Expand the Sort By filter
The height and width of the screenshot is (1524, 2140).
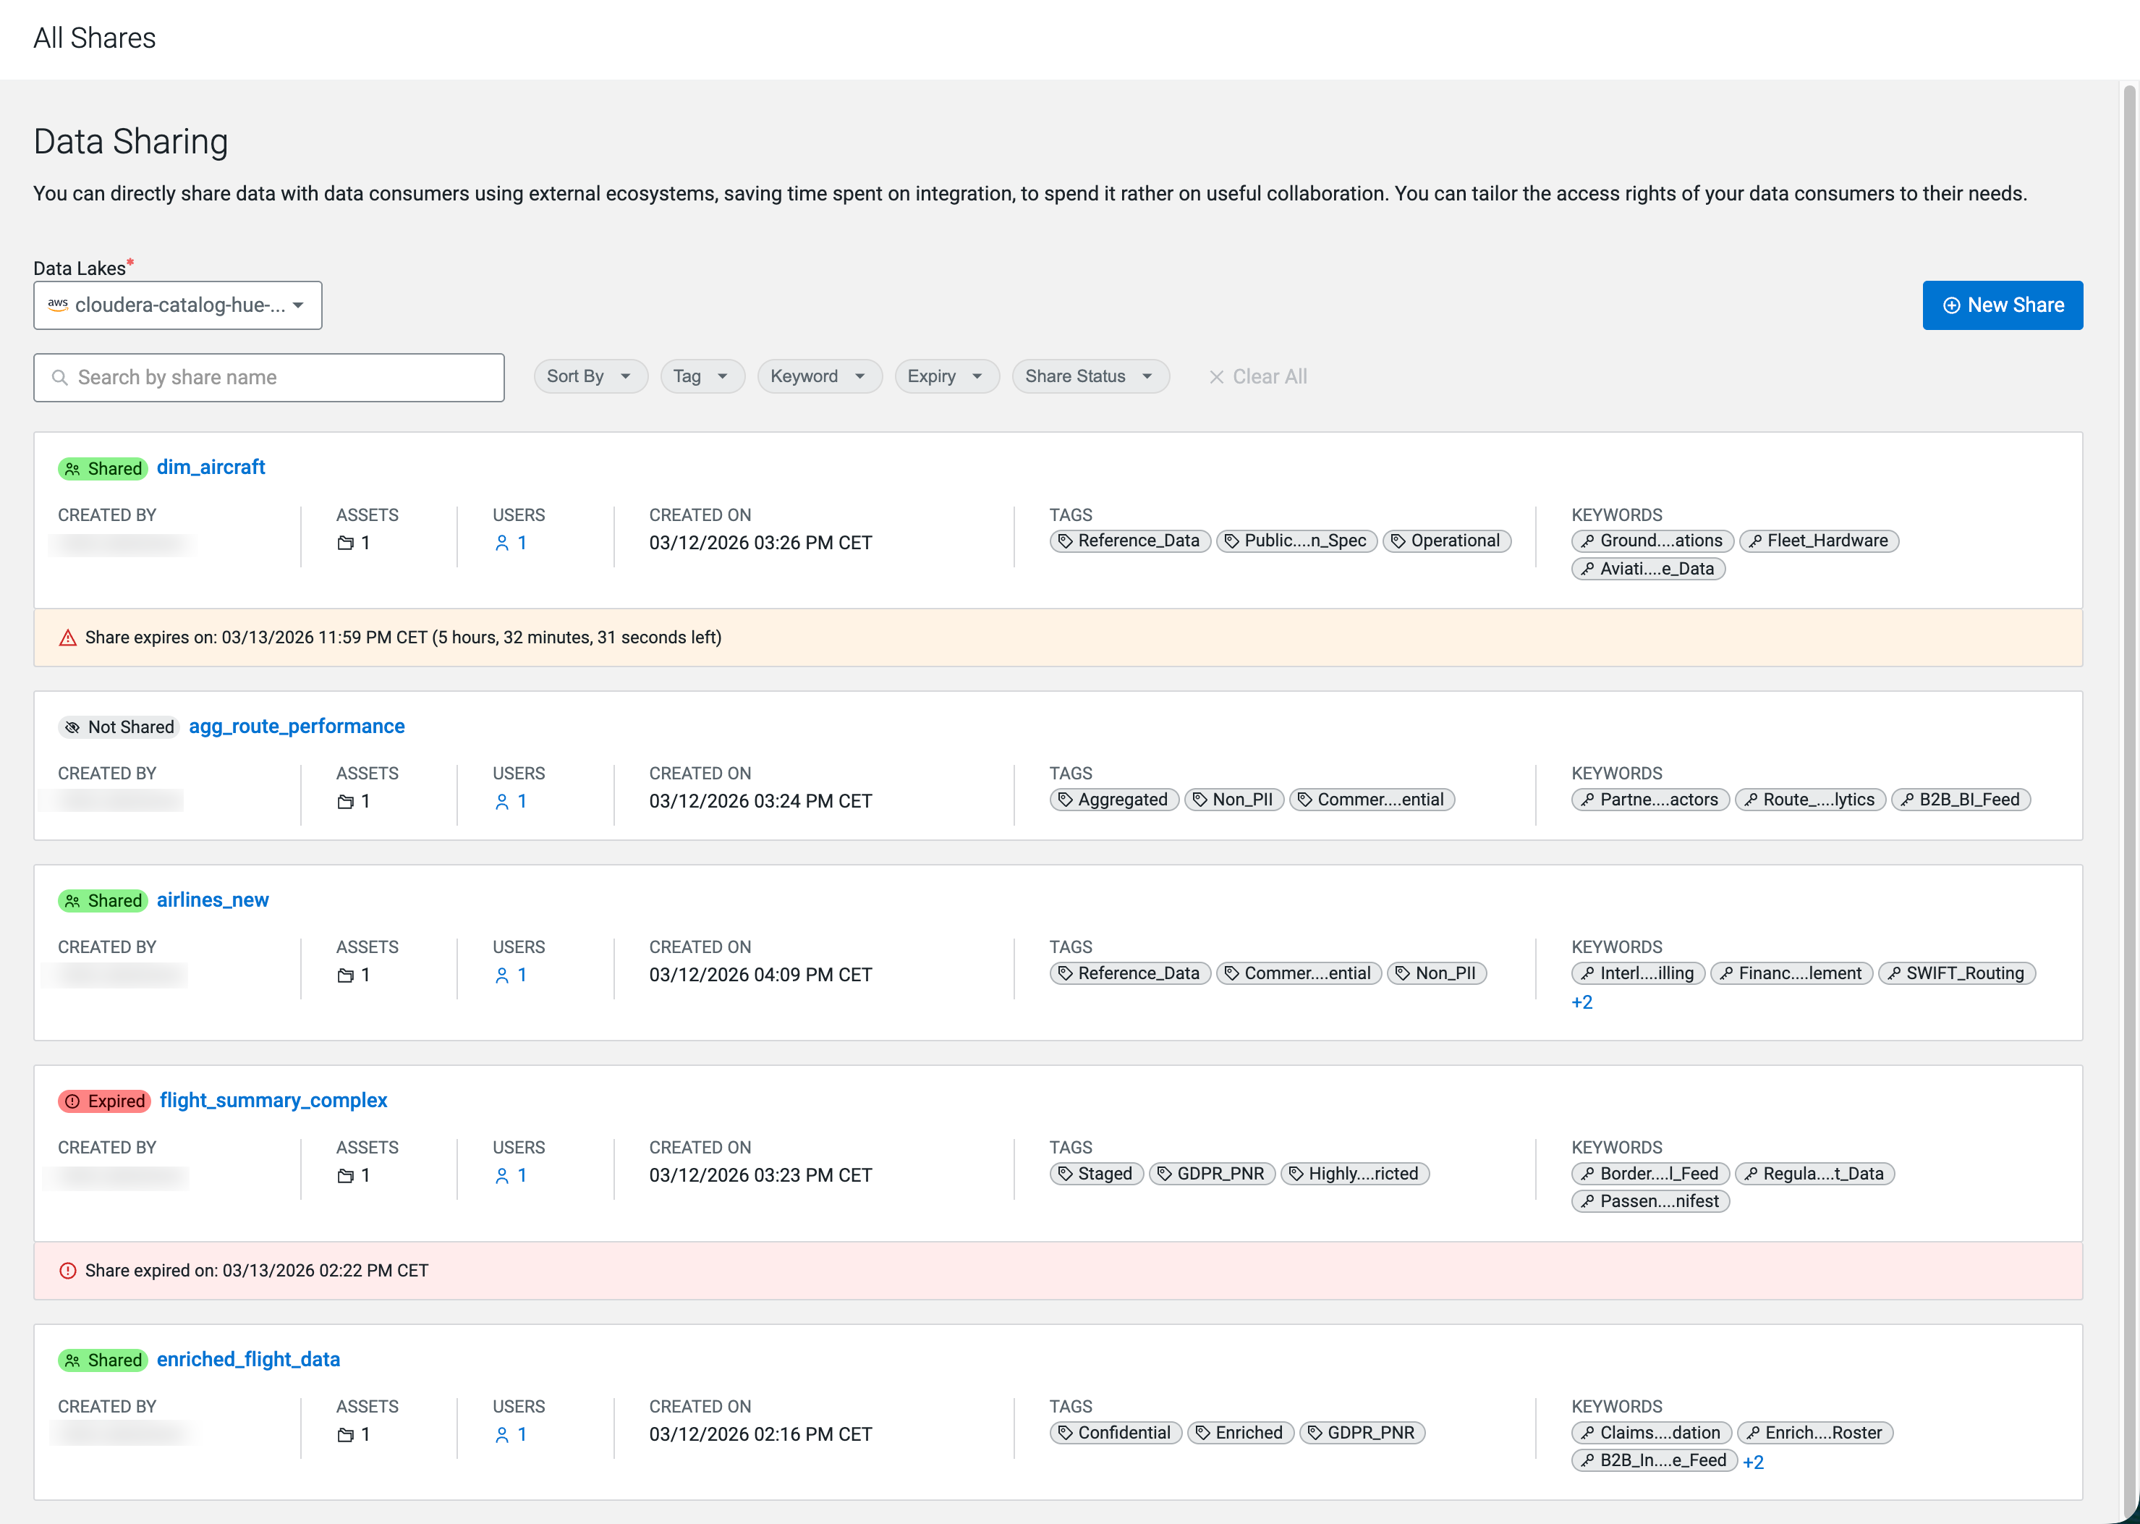589,376
